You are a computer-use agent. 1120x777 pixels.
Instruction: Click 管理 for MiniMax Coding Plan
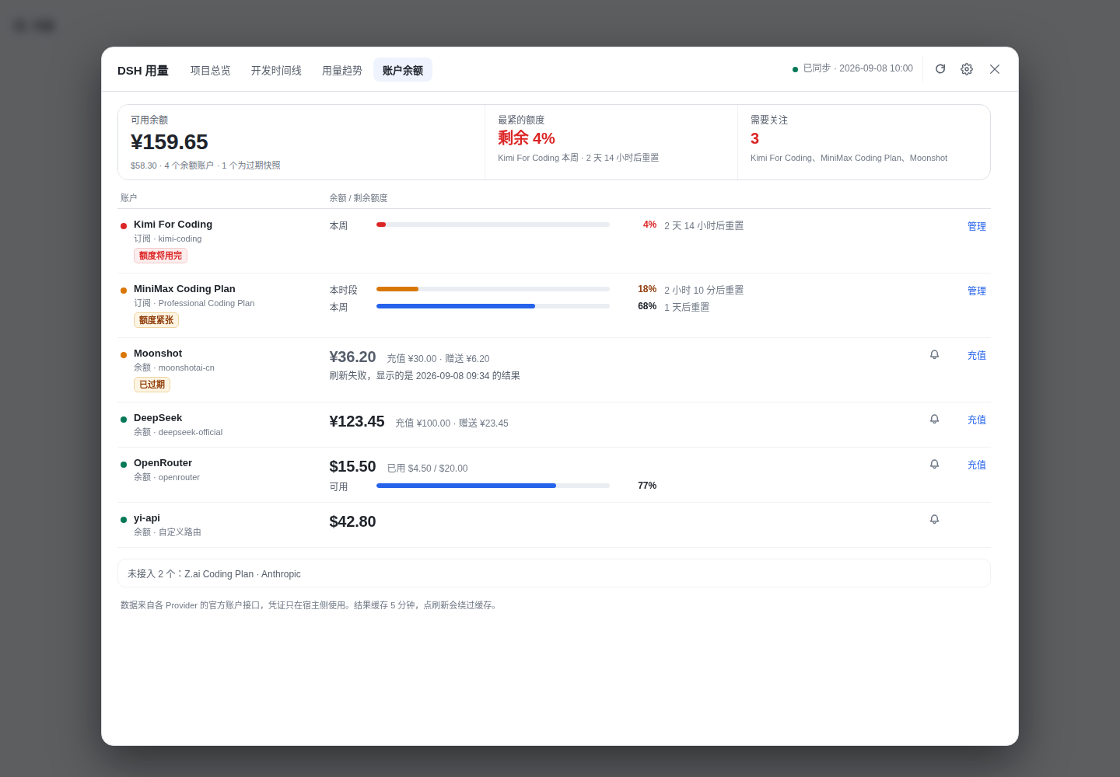click(x=977, y=291)
